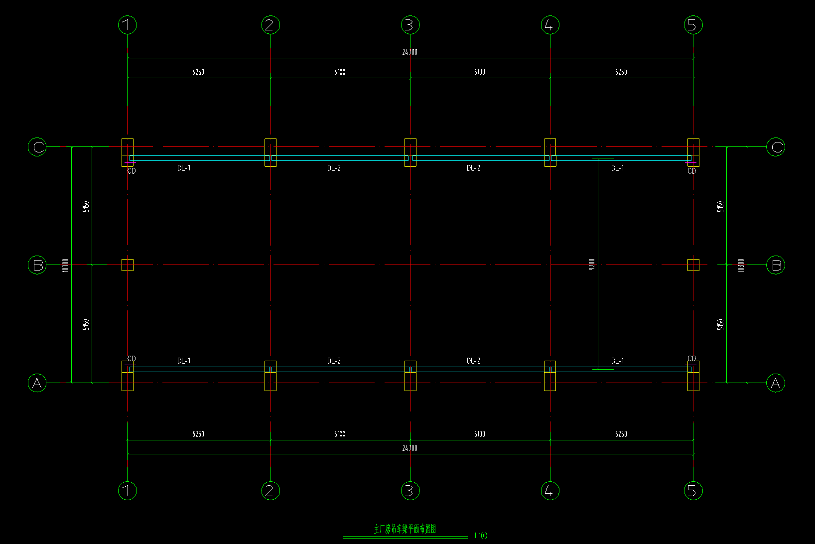
Task: Pick grid bubble 3 in the top row
Action: 410,25
